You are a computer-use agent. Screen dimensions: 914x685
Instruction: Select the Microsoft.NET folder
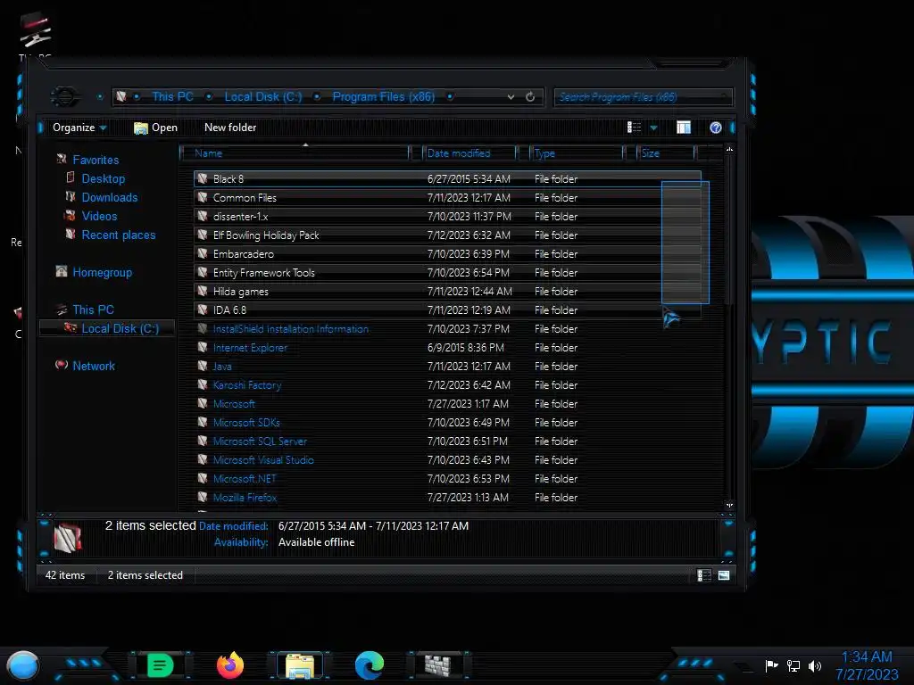pyautogui.click(x=447, y=478)
